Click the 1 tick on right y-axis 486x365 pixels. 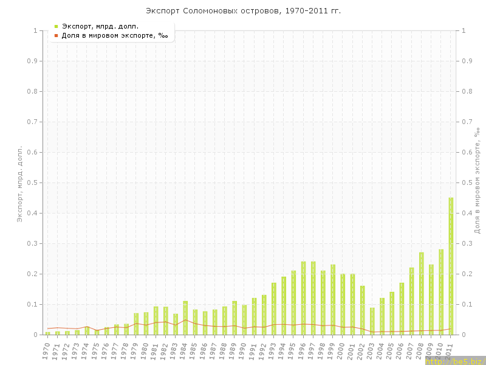[x=465, y=30]
